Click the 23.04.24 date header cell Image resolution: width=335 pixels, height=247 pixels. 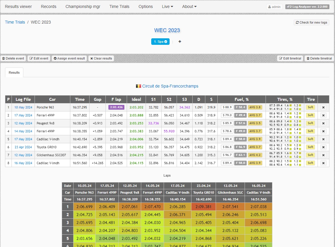(203, 186)
